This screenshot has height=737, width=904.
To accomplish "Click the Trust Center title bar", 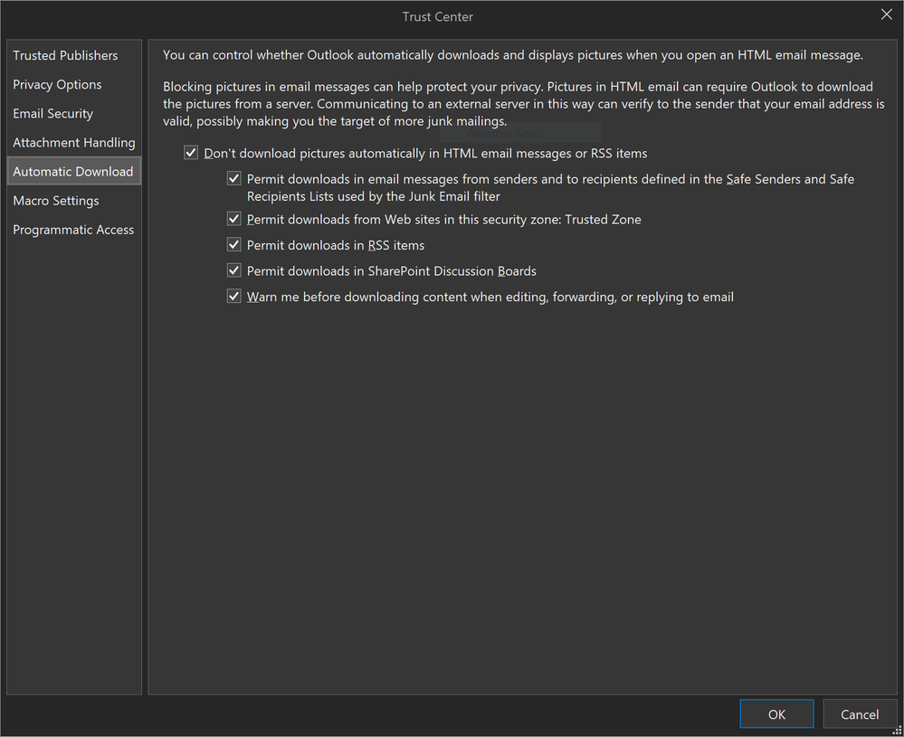I will click(x=438, y=16).
